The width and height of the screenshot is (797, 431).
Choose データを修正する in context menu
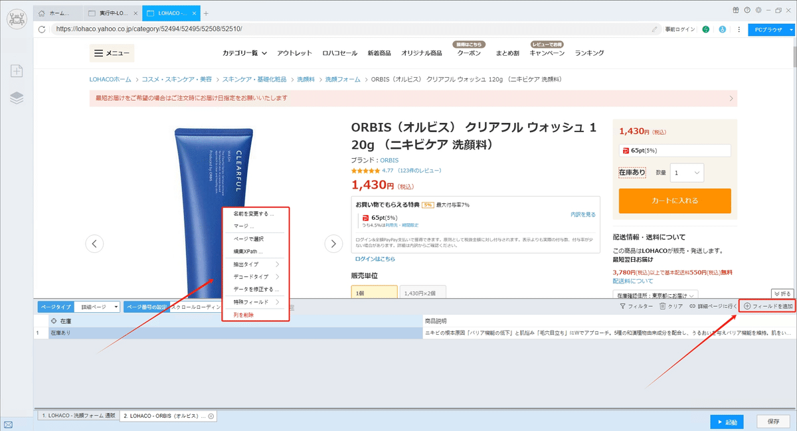pos(256,290)
